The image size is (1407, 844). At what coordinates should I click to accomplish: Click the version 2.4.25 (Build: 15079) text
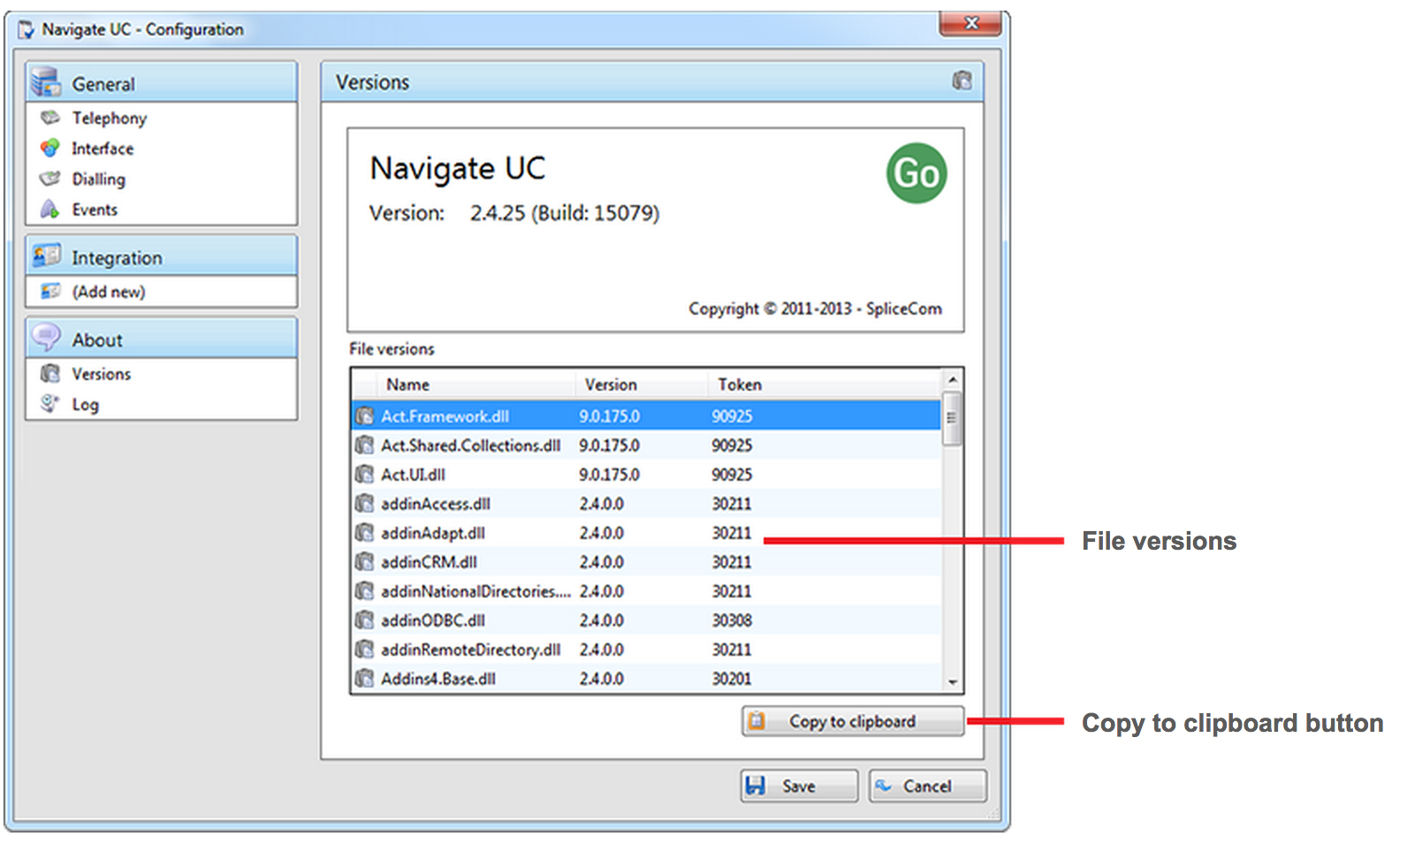coord(565,213)
